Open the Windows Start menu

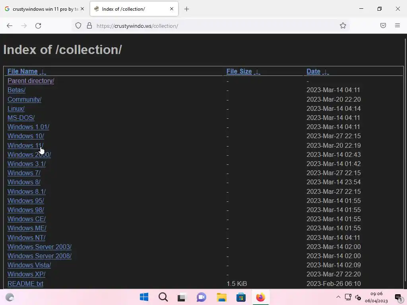point(144,297)
